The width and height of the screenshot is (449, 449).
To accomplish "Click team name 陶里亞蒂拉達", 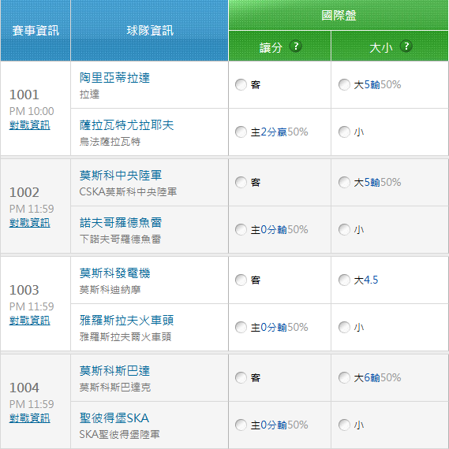I will (x=114, y=78).
